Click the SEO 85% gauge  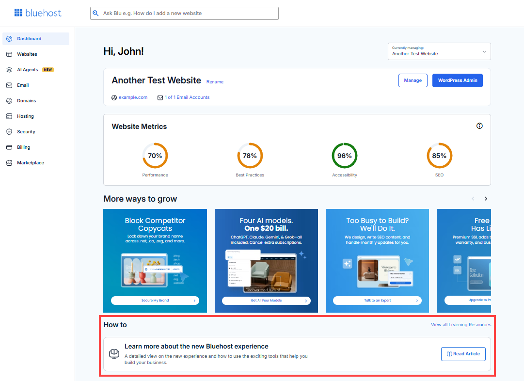[x=440, y=156]
